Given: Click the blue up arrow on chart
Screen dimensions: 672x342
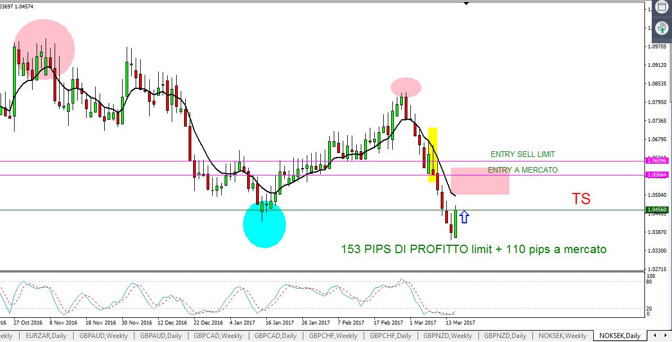Looking at the screenshot, I should tap(464, 217).
